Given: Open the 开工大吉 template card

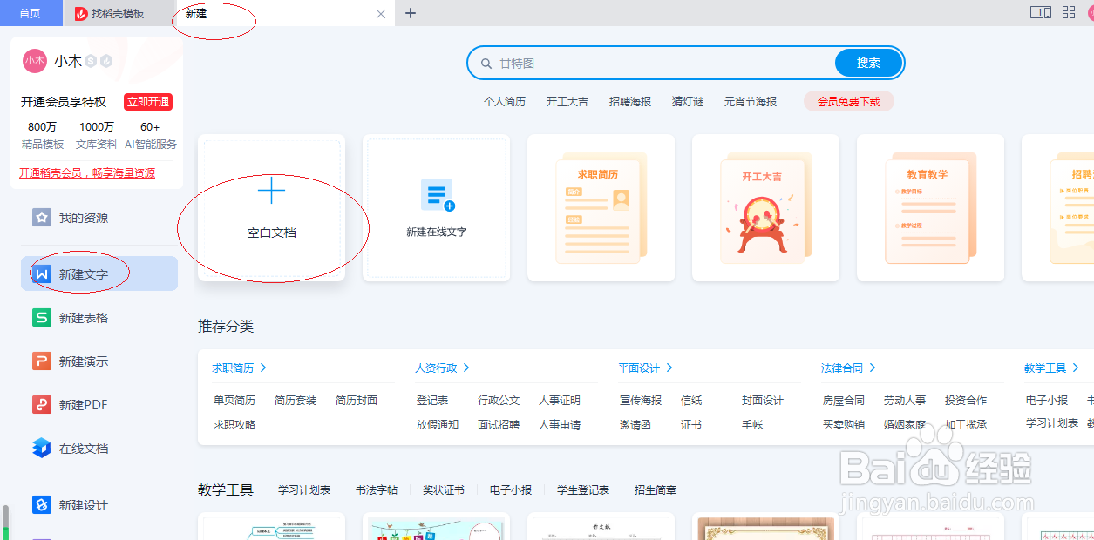Looking at the screenshot, I should point(766,208).
